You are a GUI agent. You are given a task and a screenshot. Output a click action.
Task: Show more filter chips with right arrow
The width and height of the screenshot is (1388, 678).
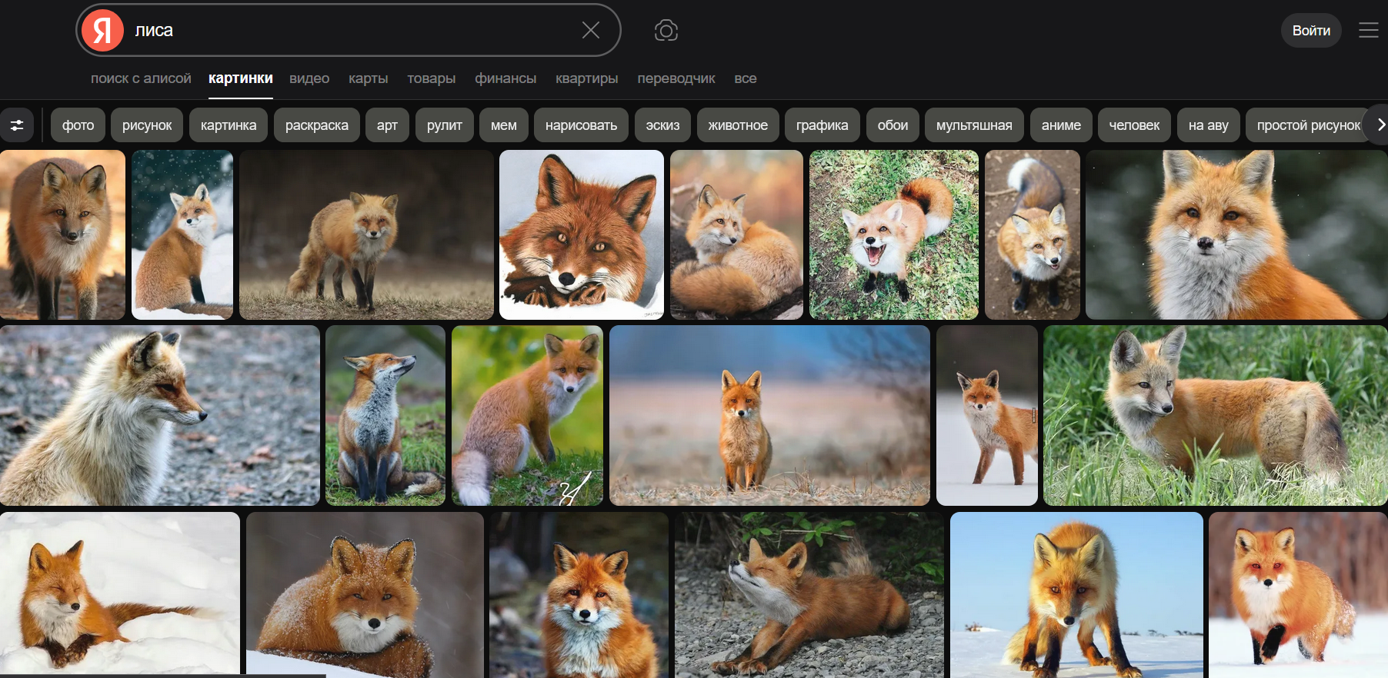coord(1380,125)
